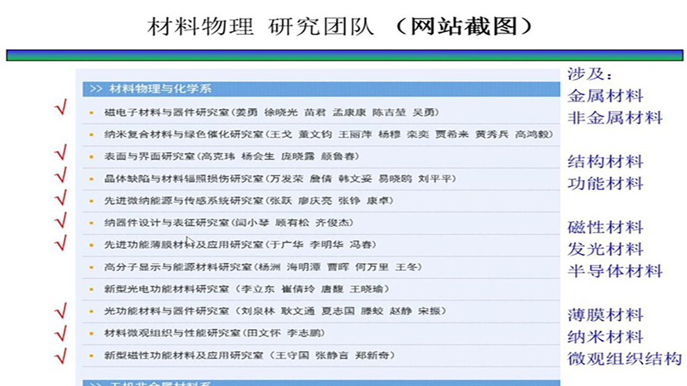Click the name 刘泉林 in the list
This screenshot has width=687, height=386.
click(x=258, y=311)
